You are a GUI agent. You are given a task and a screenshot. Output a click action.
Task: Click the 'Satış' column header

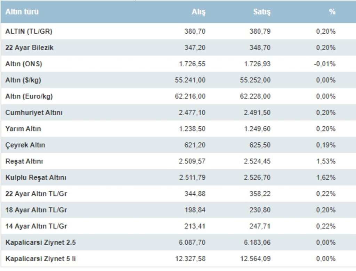tap(262, 12)
